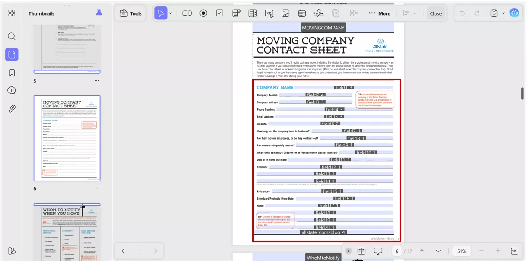This screenshot has width=528, height=261.
Task: Click the page number input box
Action: coord(397,251)
